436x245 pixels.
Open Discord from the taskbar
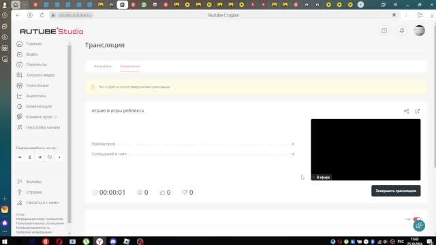[113, 242]
